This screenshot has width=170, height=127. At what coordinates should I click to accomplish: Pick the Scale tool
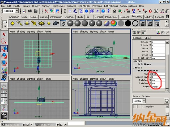click(4, 63)
